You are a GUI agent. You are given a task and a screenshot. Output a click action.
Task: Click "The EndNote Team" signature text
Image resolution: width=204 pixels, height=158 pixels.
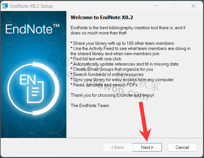click(x=90, y=105)
